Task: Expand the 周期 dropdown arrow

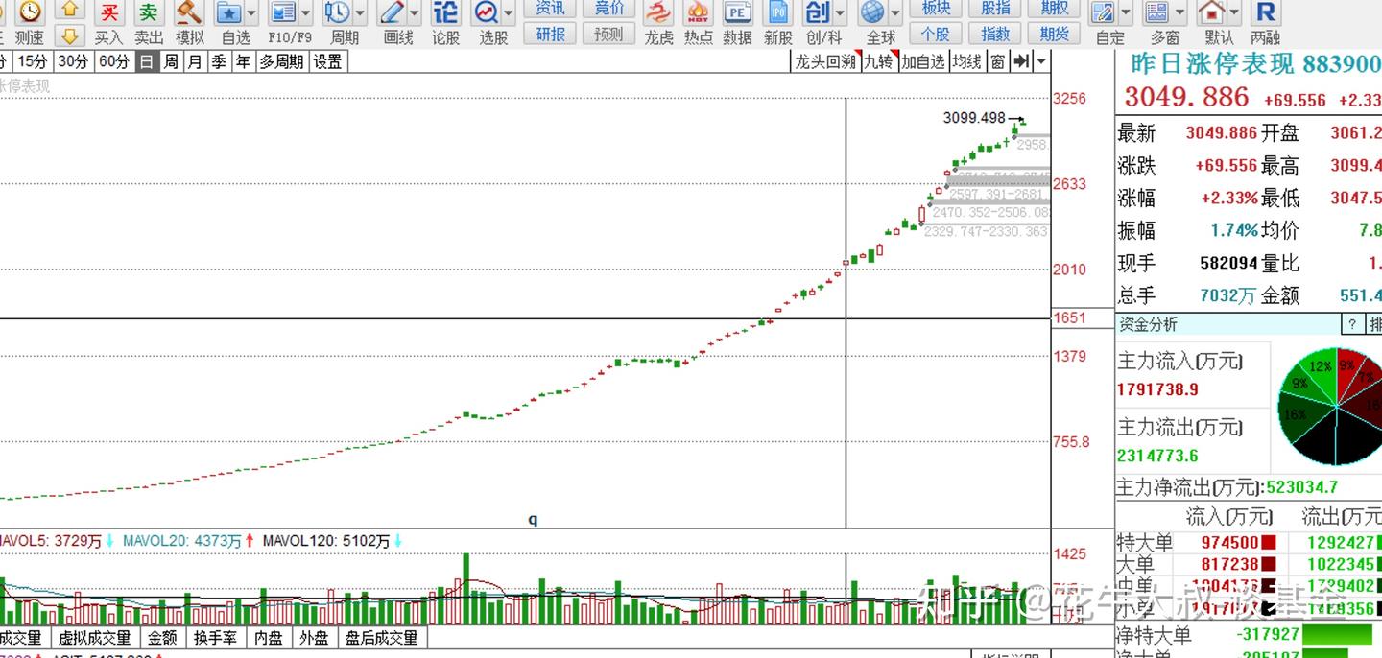Action: (360, 13)
